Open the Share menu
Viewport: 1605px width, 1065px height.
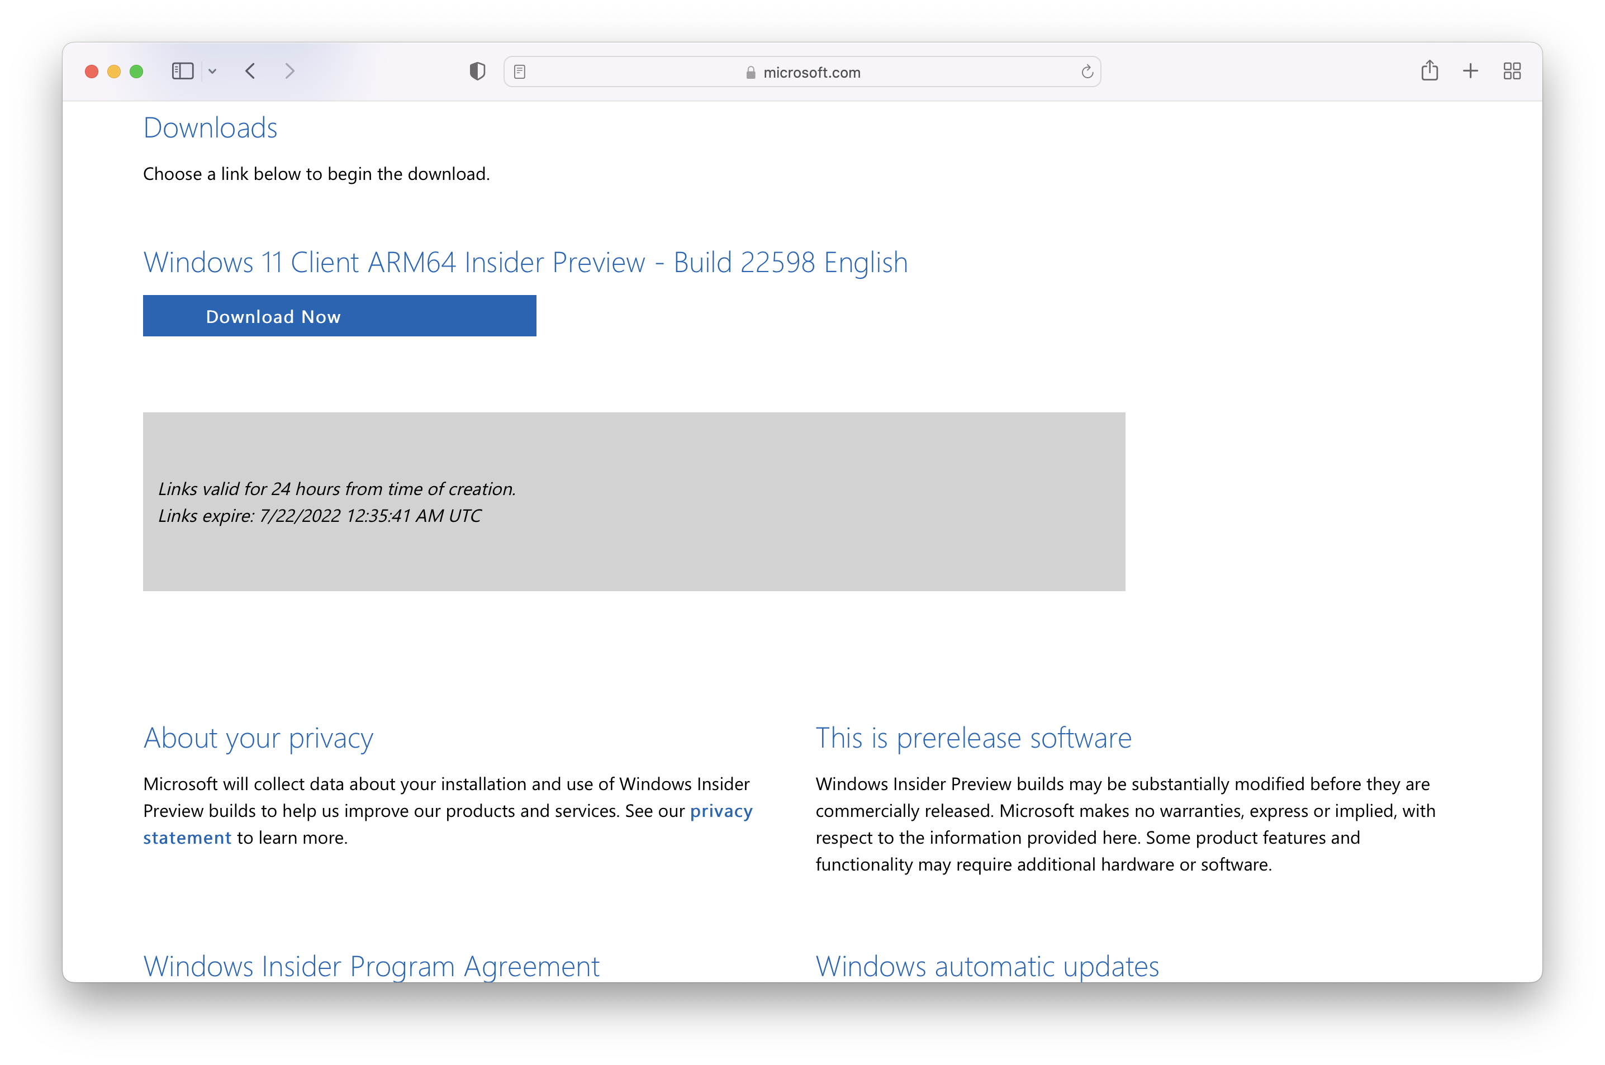[1429, 70]
